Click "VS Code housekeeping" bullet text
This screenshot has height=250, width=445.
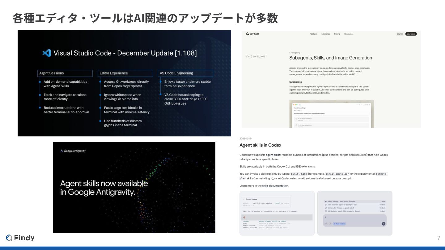[x=186, y=99]
